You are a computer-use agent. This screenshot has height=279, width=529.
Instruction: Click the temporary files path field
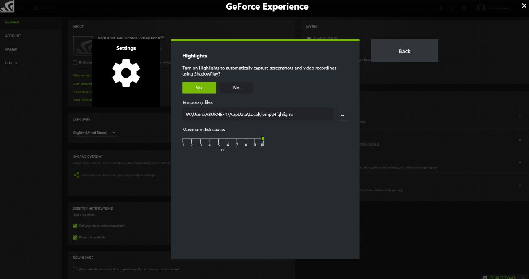[x=258, y=114]
